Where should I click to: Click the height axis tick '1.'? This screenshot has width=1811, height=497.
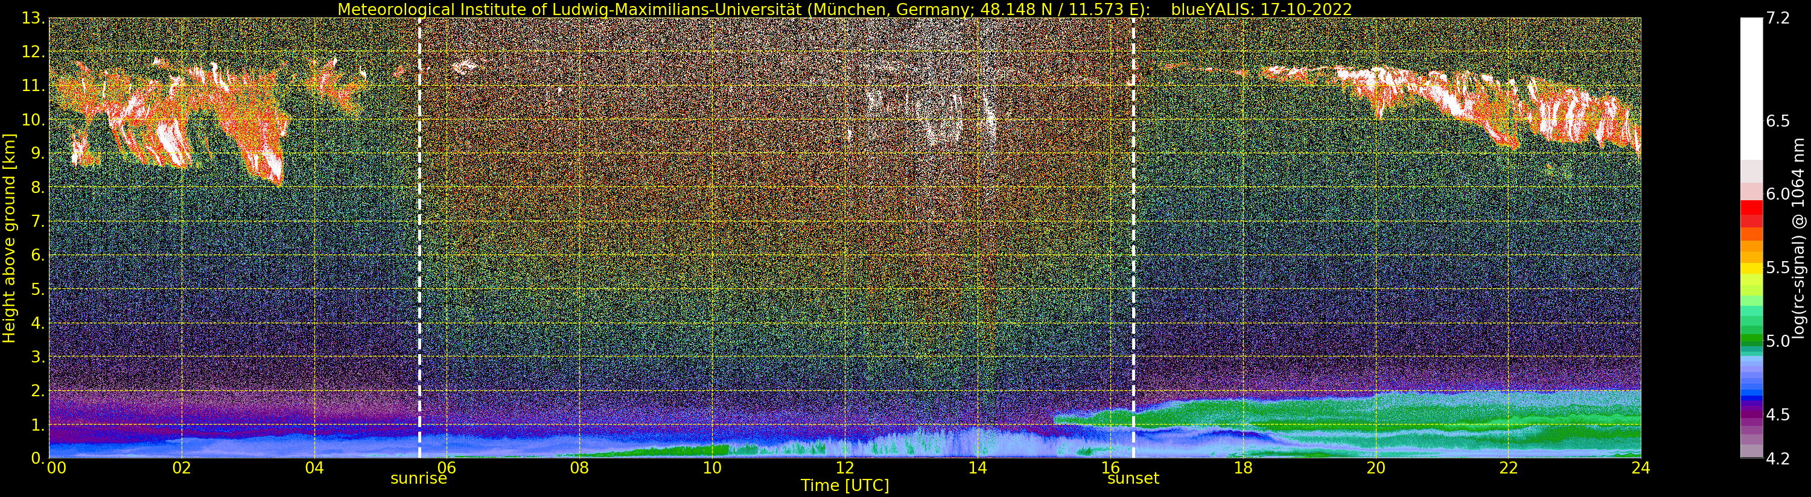[38, 425]
